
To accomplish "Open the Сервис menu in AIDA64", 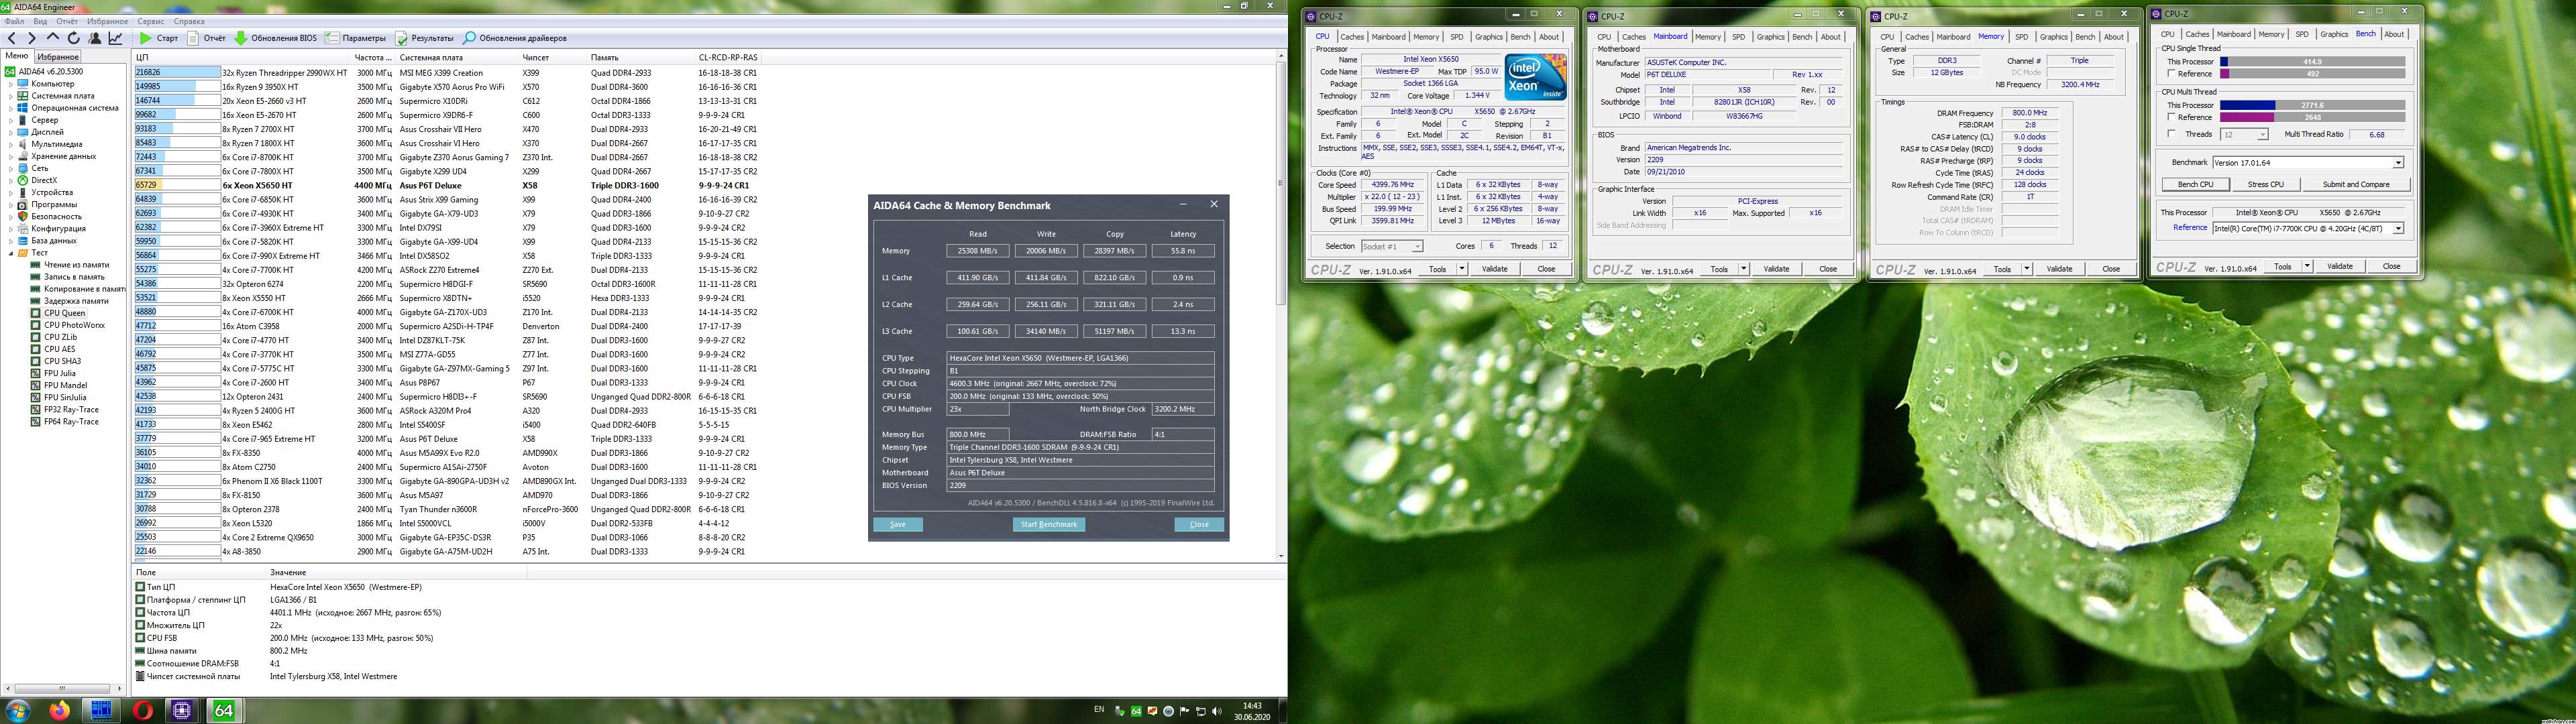I will click(x=151, y=21).
